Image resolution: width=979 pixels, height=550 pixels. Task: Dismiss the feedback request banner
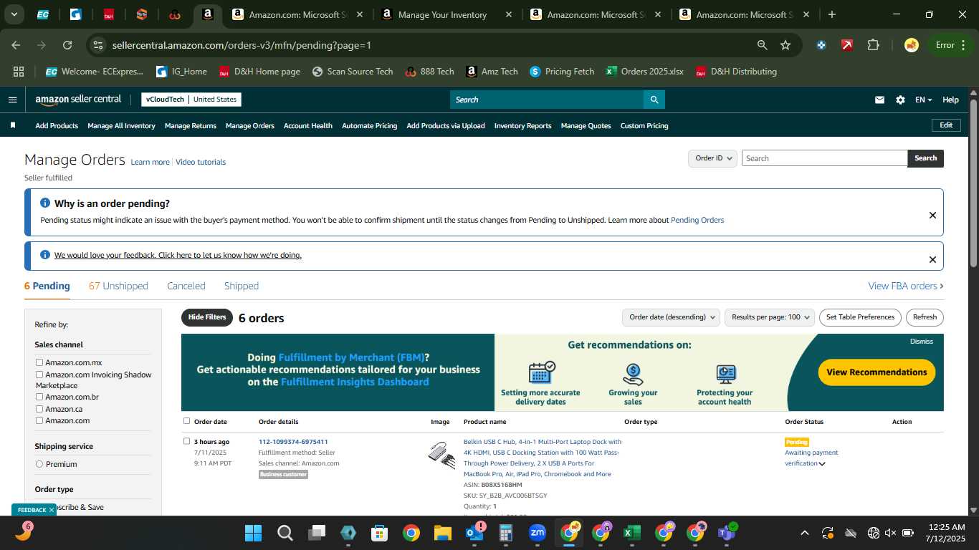click(x=932, y=259)
